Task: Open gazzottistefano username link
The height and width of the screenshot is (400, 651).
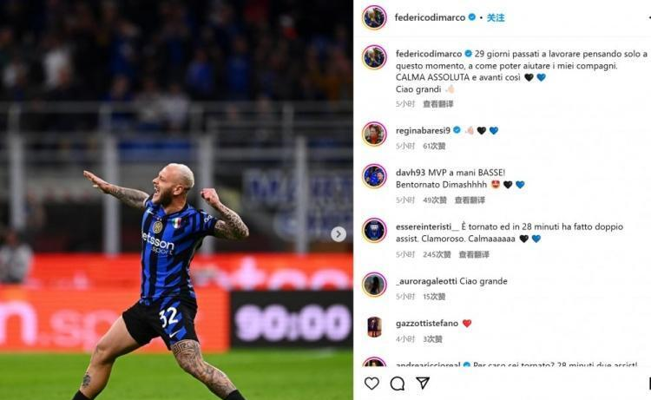Action: click(427, 324)
